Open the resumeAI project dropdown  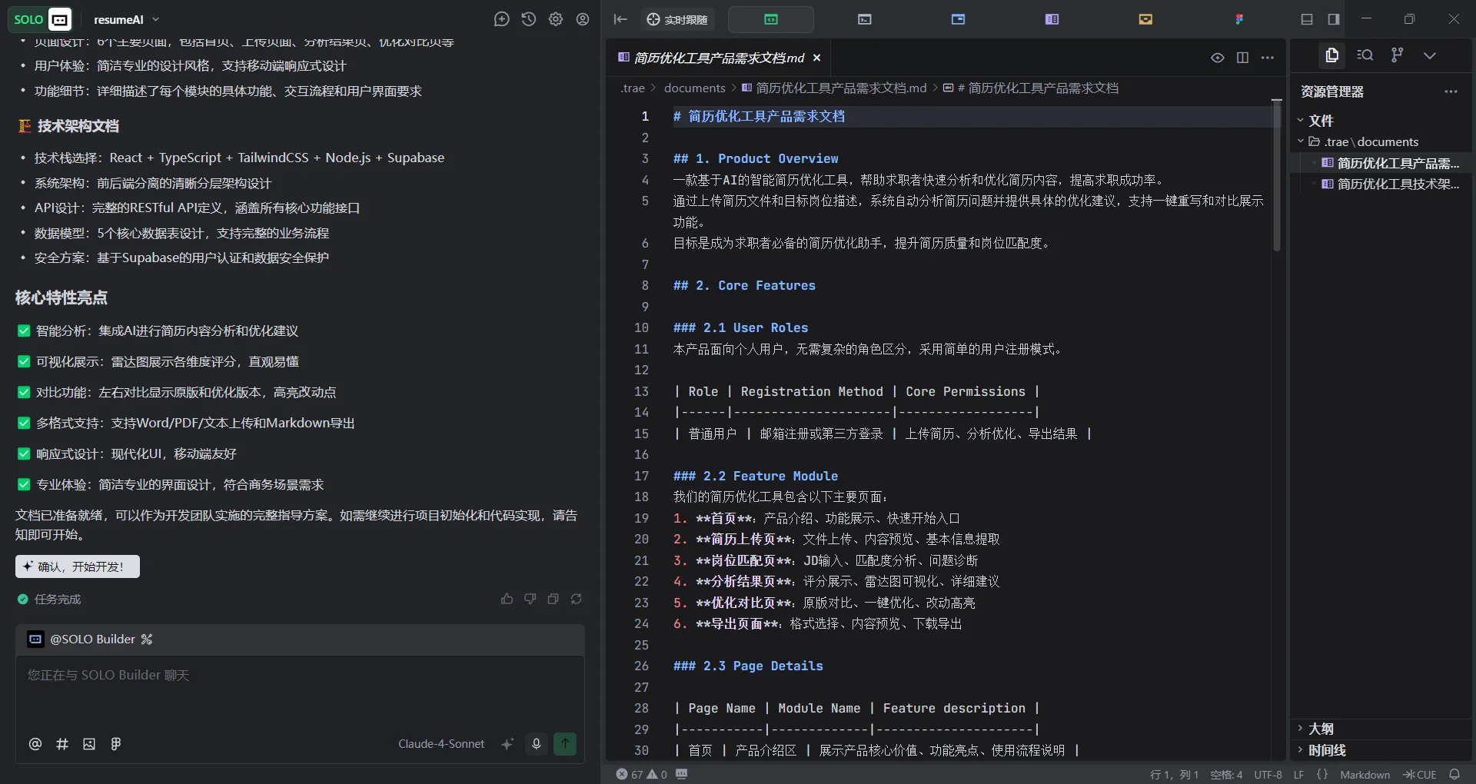click(x=126, y=19)
